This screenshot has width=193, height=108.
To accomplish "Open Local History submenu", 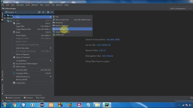I will pos(33,61).
